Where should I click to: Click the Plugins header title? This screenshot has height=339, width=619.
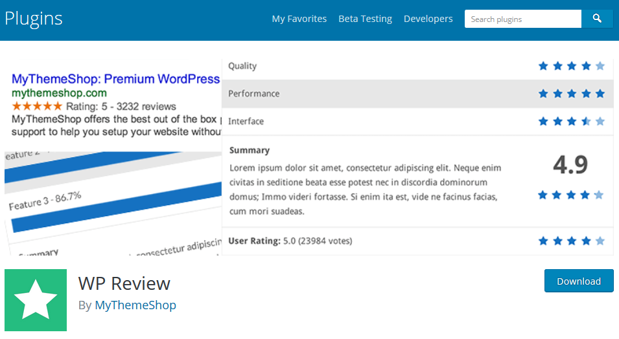(x=34, y=18)
